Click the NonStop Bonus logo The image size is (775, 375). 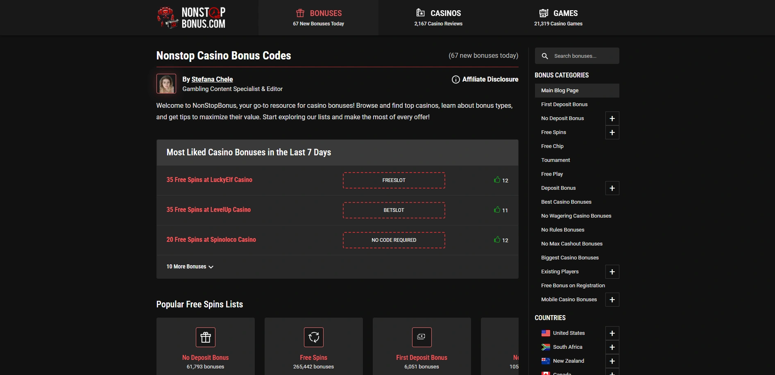(x=191, y=18)
